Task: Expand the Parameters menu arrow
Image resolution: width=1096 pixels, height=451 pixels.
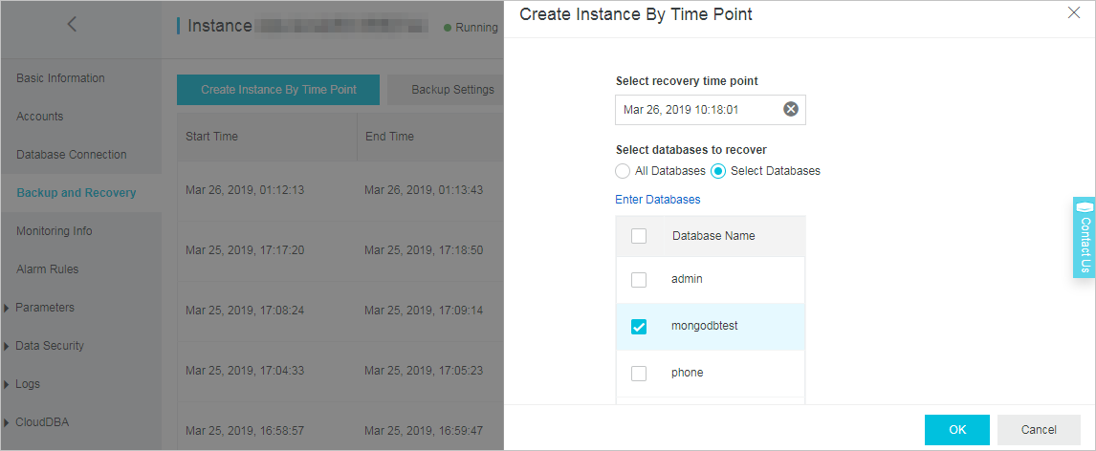Action: pos(7,308)
